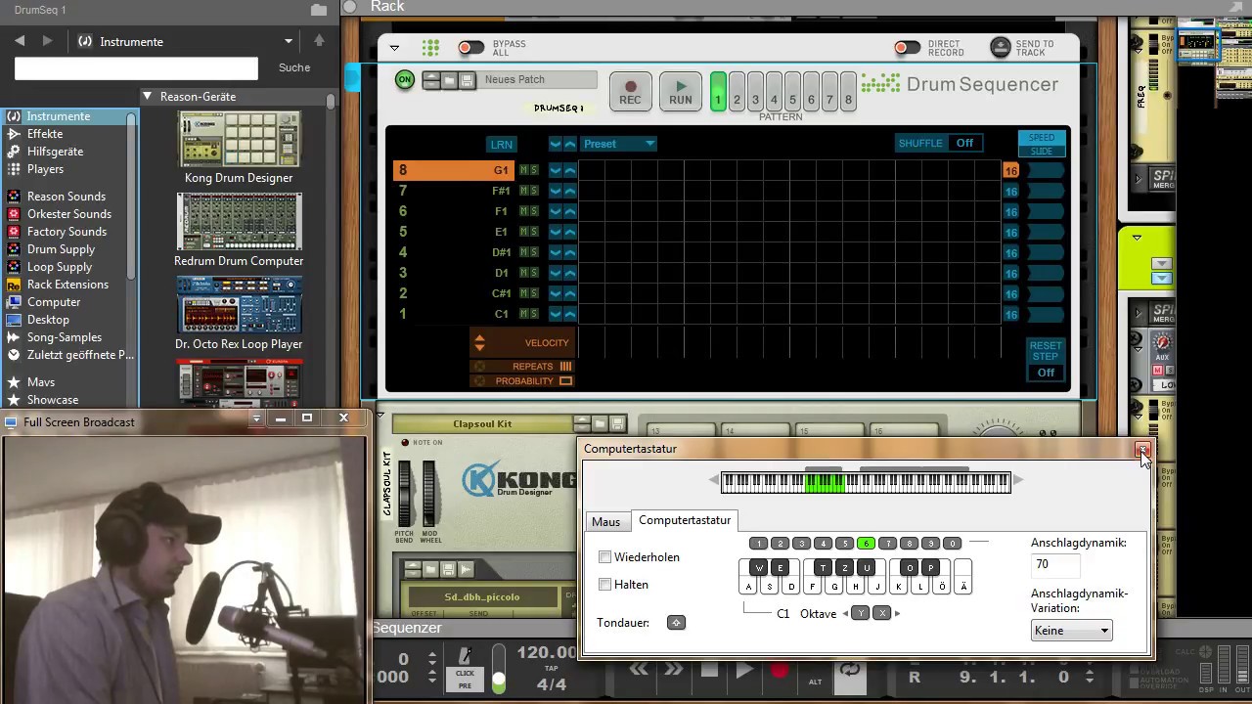The image size is (1252, 704).
Task: Switch to the Computertastatur tab
Action: 685,520
